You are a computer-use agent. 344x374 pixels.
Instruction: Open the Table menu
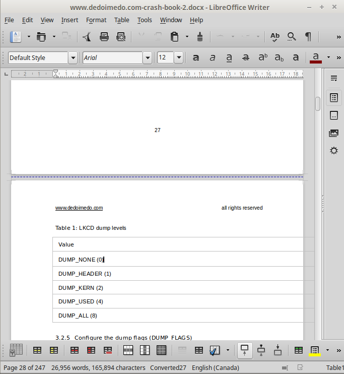tap(121, 20)
